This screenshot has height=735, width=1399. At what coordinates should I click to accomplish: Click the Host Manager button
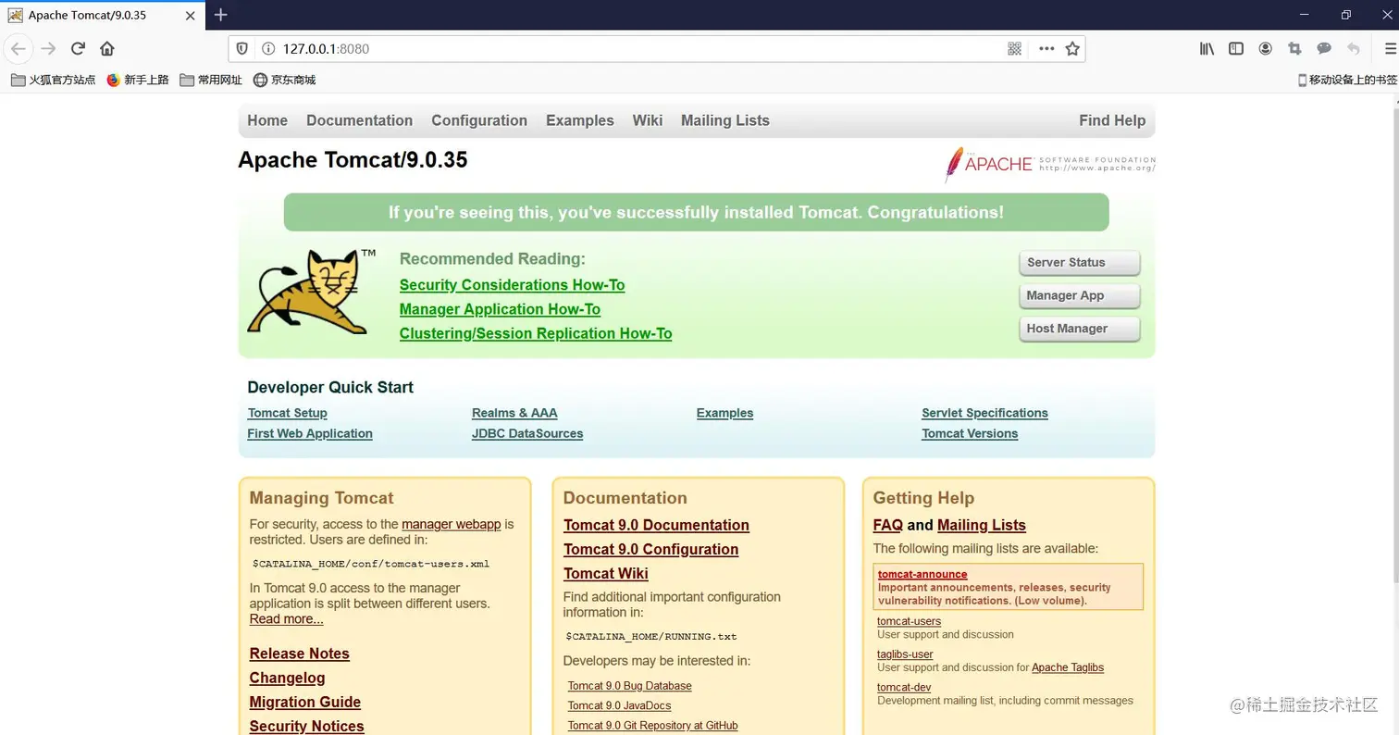point(1080,329)
